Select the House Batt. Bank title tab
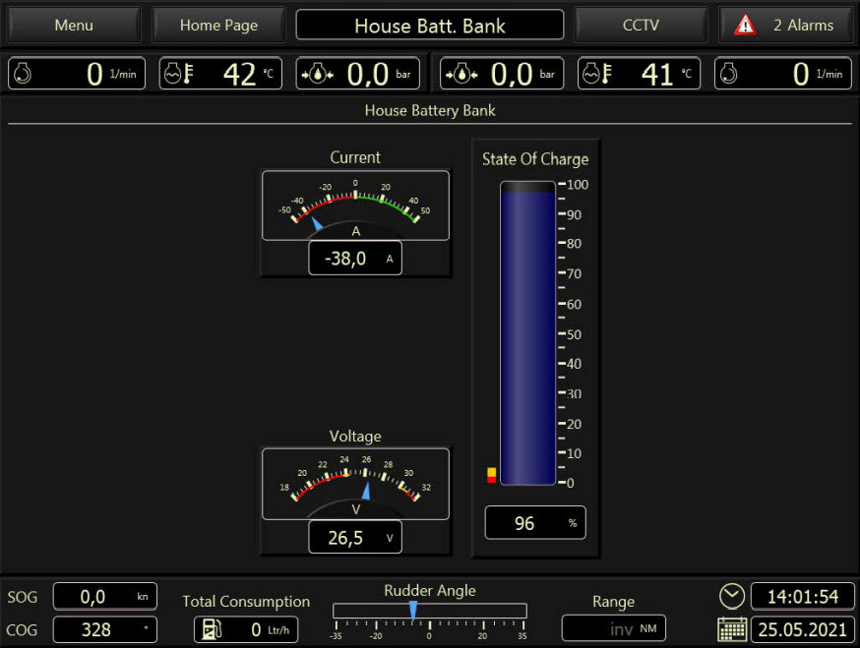 430,25
